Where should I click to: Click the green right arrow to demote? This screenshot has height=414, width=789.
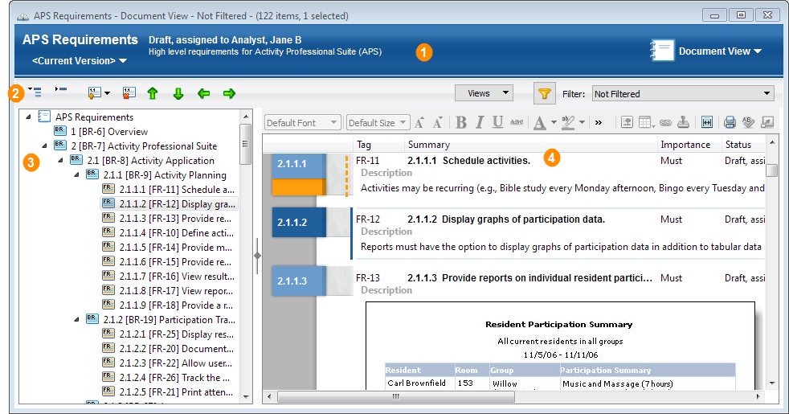[229, 93]
